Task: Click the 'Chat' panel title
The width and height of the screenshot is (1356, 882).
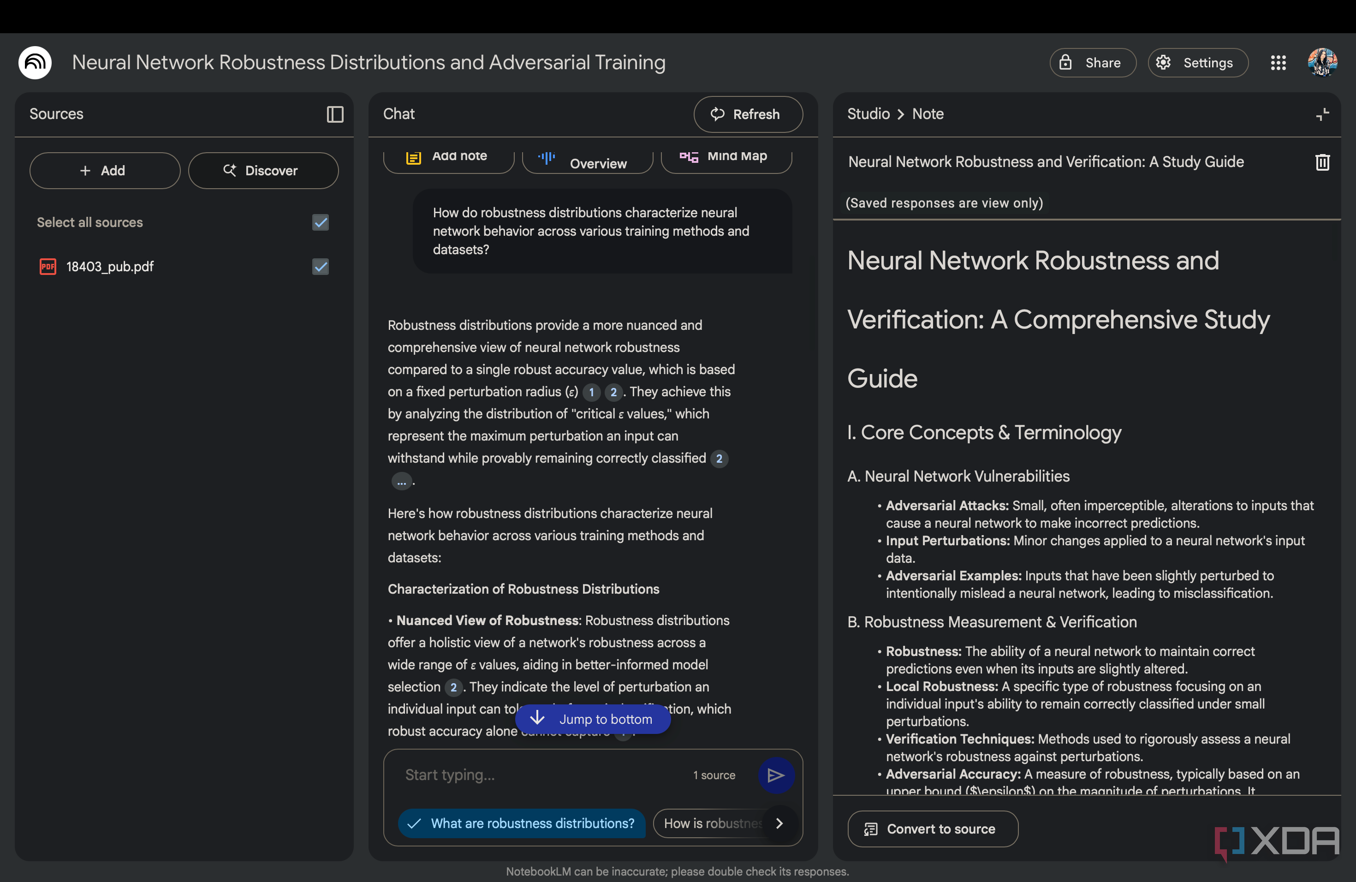Action: (399, 114)
